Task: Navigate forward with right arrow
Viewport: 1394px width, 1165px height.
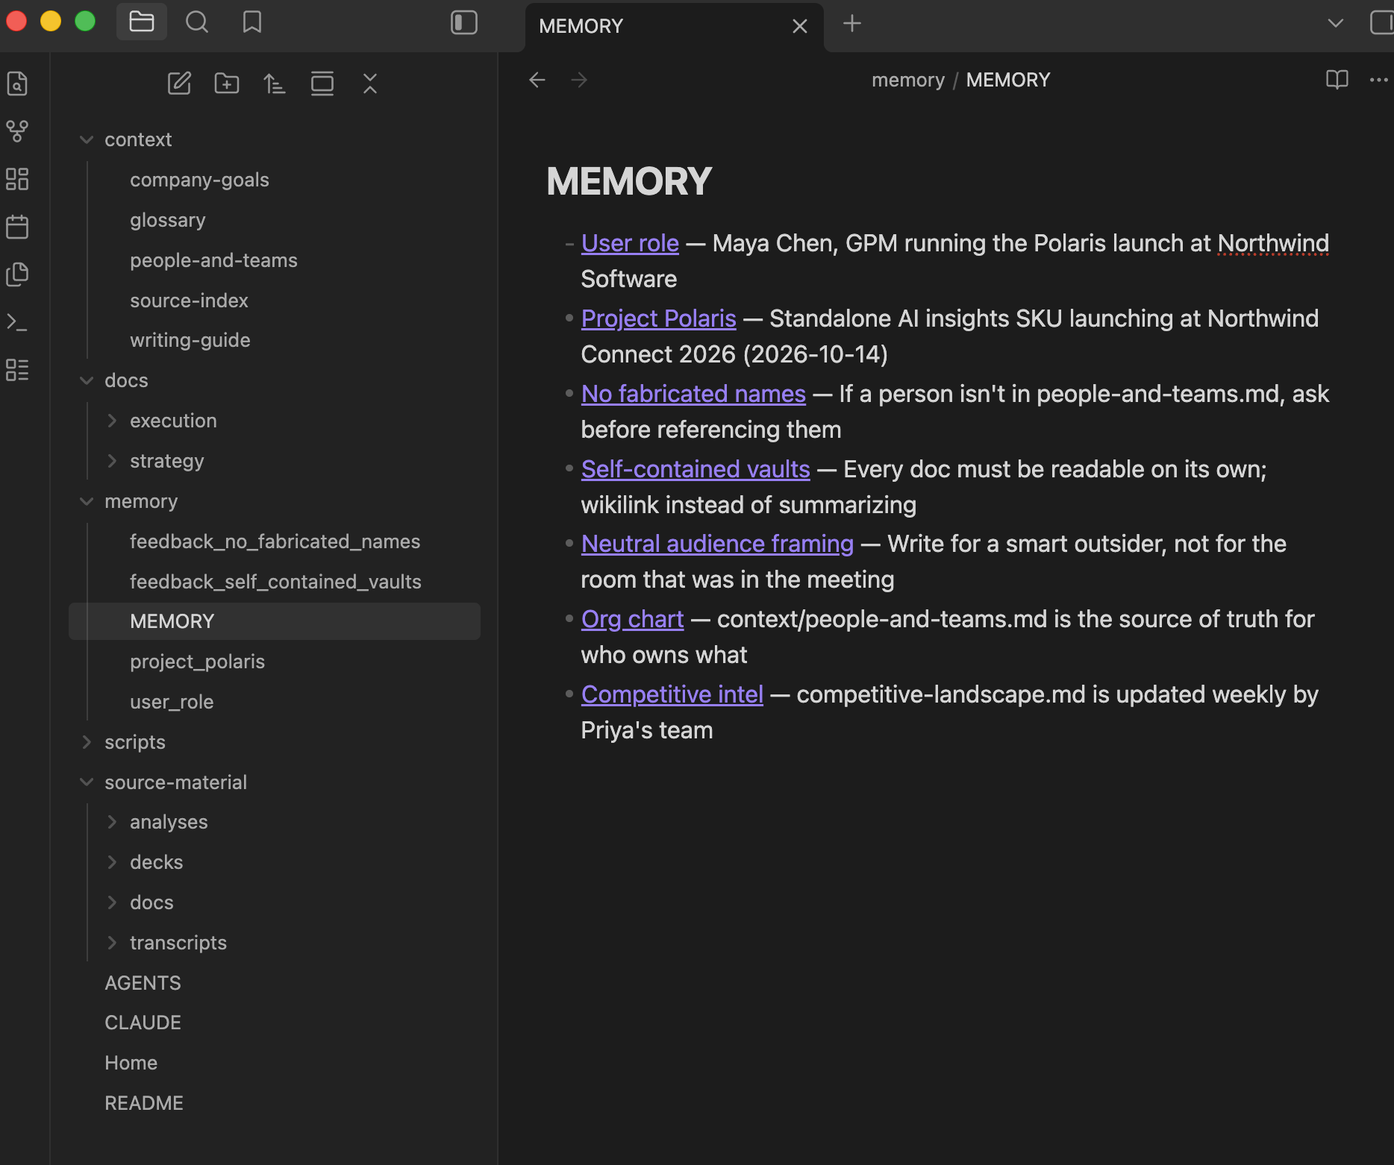Action: coord(579,80)
